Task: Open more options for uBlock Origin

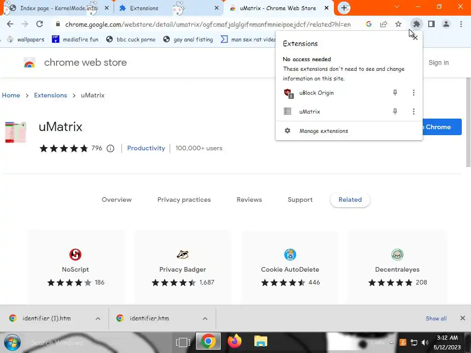Action: (x=414, y=93)
